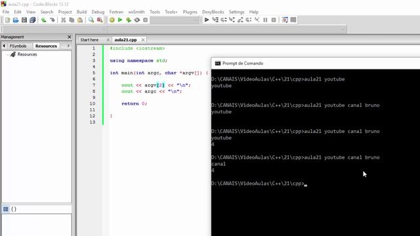
Task: Close the aula21.cpp tab
Action: tap(143, 40)
